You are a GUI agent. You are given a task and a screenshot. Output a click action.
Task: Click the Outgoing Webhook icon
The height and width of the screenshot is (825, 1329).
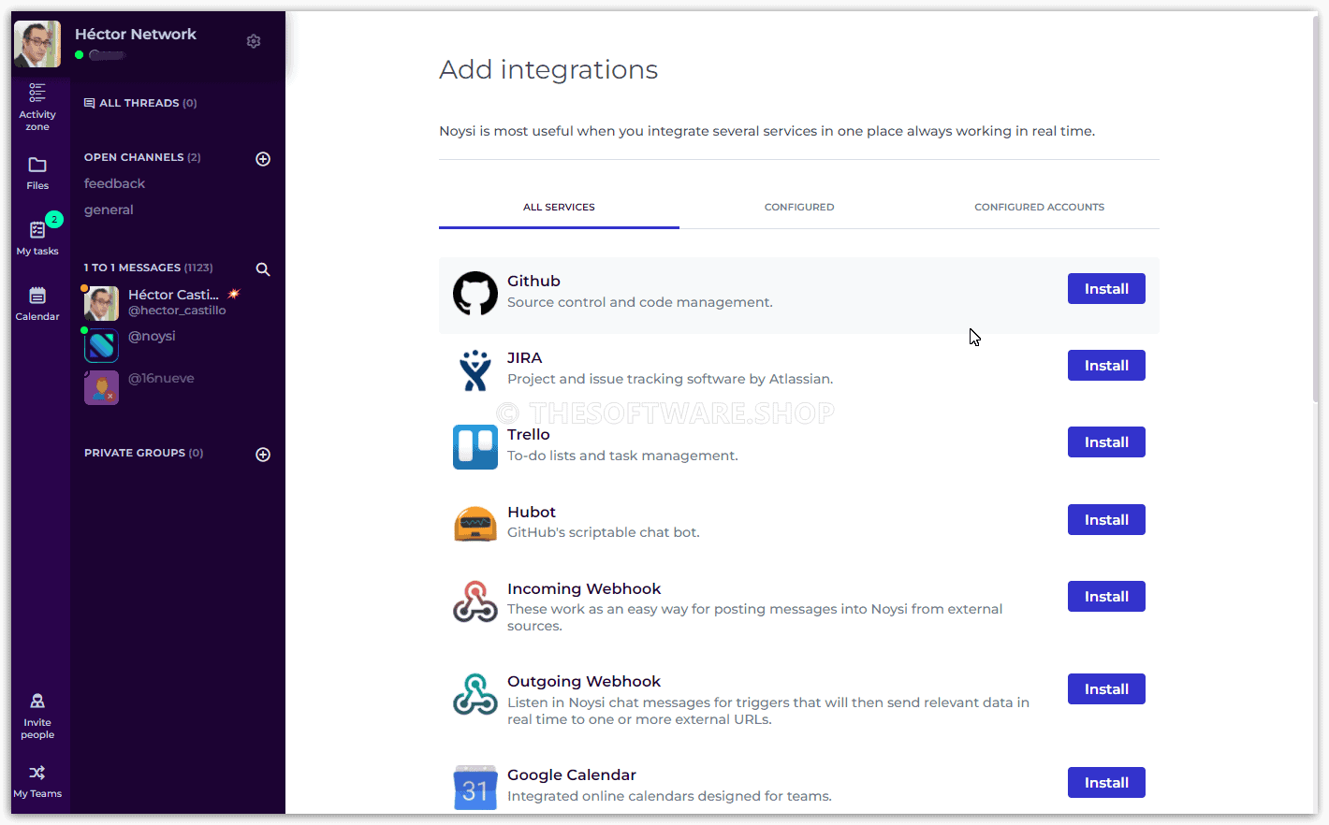click(x=475, y=694)
